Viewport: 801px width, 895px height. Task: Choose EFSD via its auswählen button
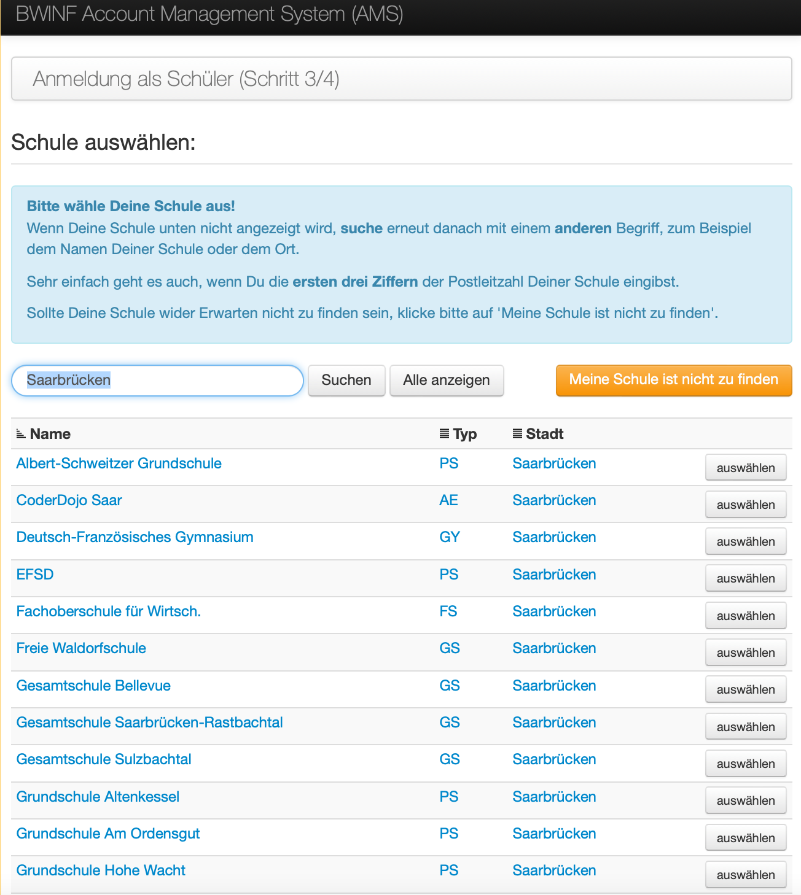[x=746, y=578]
